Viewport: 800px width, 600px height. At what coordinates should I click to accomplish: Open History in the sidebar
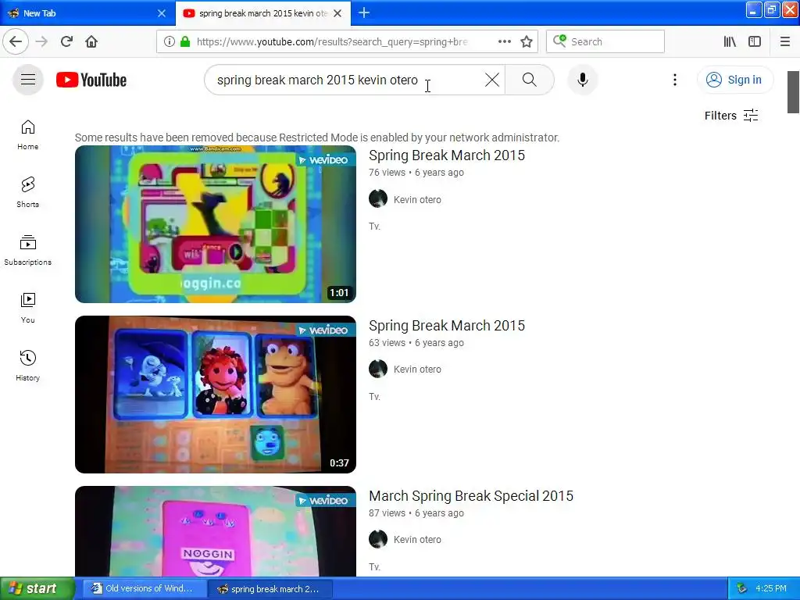28,366
